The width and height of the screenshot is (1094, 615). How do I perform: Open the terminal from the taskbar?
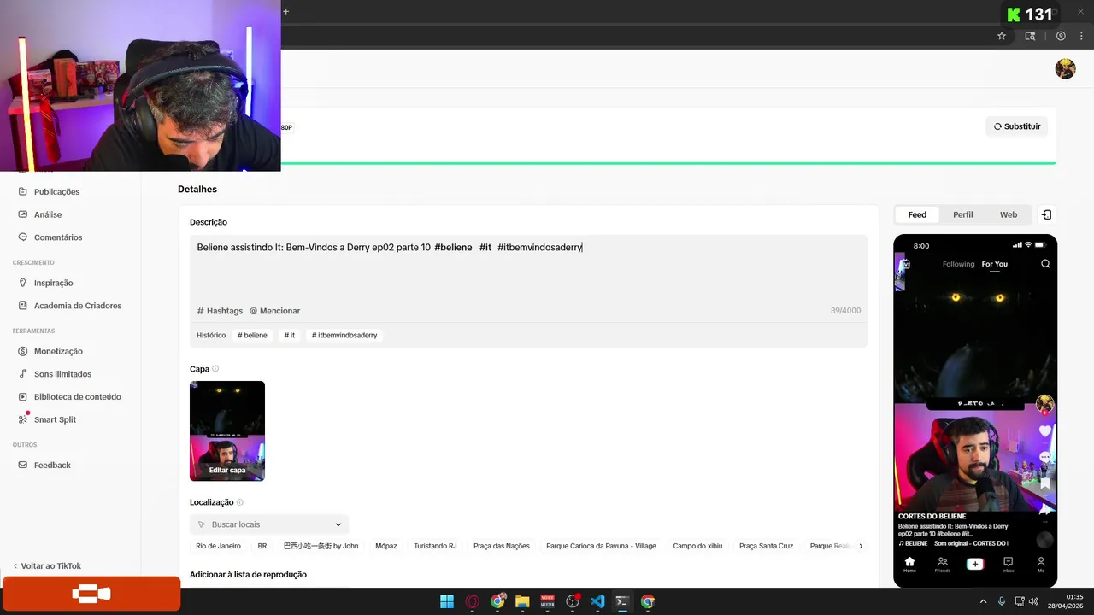[x=622, y=601]
